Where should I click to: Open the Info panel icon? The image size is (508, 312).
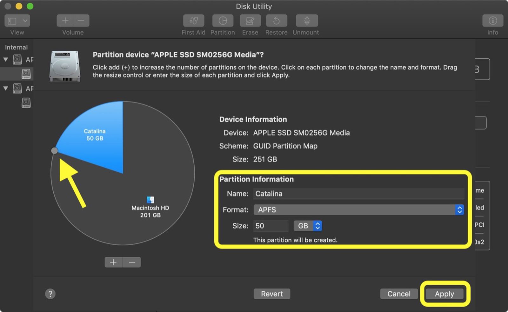point(492,21)
